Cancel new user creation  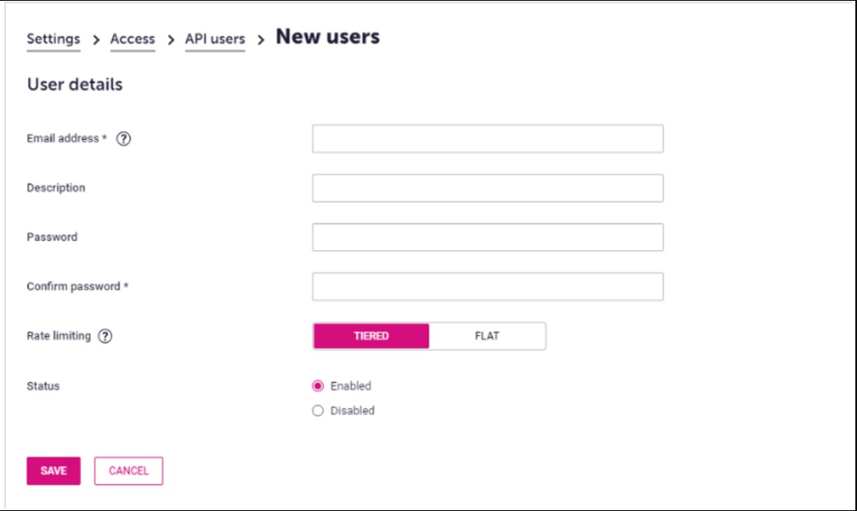coord(129,471)
